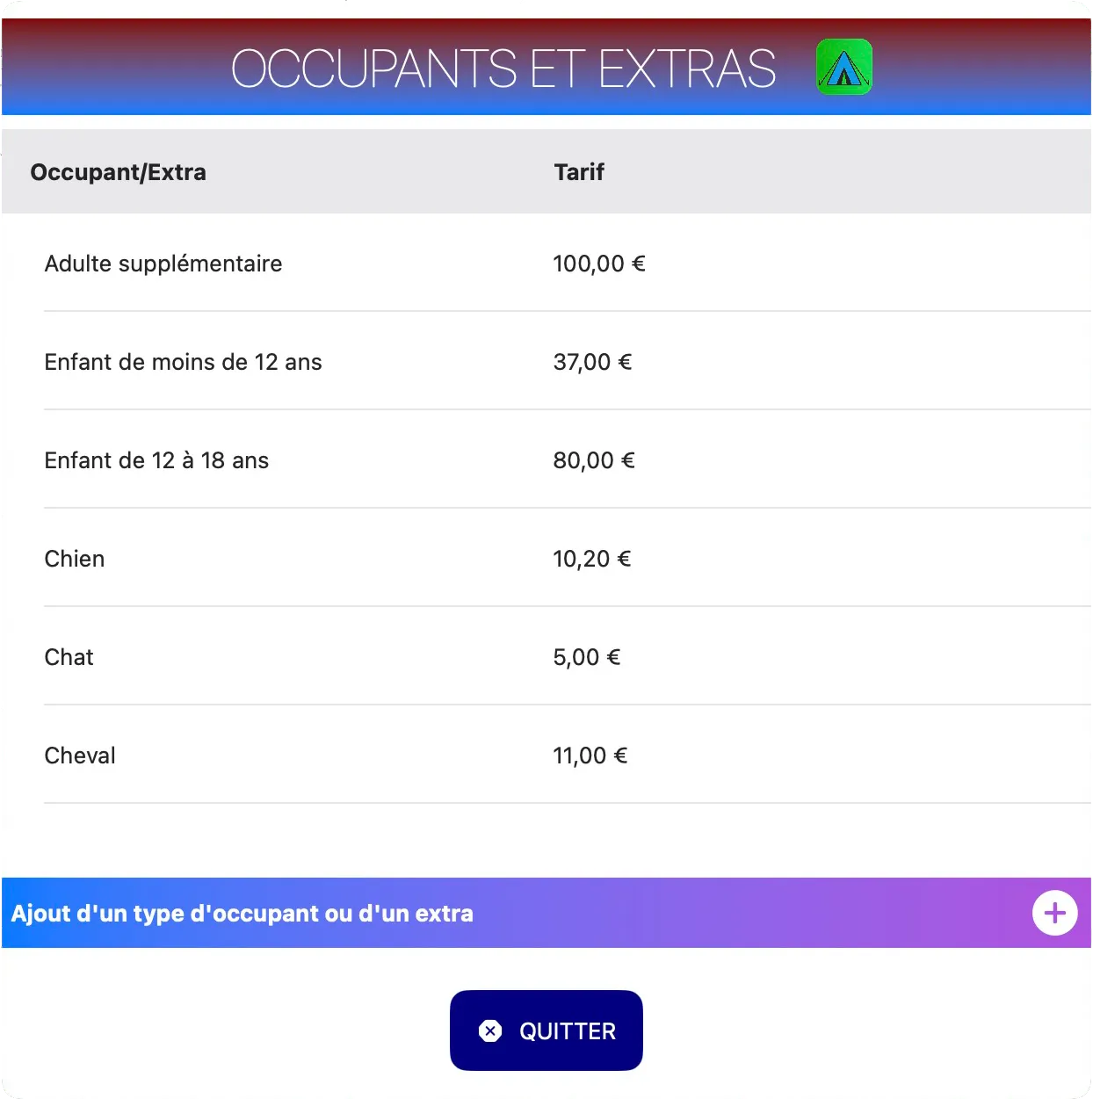The height and width of the screenshot is (1099, 1093).
Task: Click the 80,00 € tarif value
Action: [593, 460]
